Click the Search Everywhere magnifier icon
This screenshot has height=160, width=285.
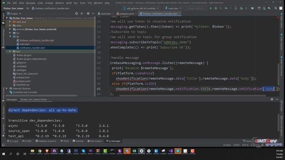276,8
